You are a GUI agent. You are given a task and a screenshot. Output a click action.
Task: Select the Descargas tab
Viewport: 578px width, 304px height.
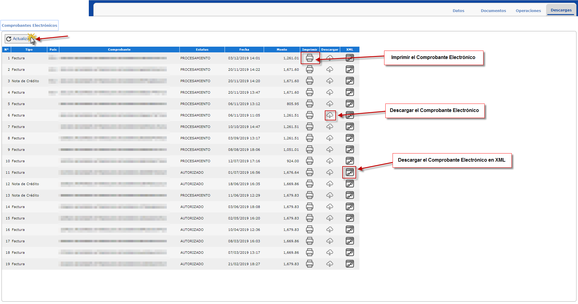561,10
